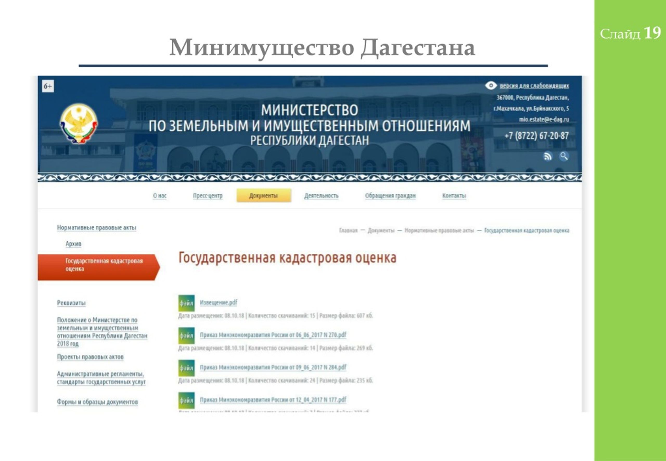
Task: Click the 6+ age rating badge
Action: (48, 86)
